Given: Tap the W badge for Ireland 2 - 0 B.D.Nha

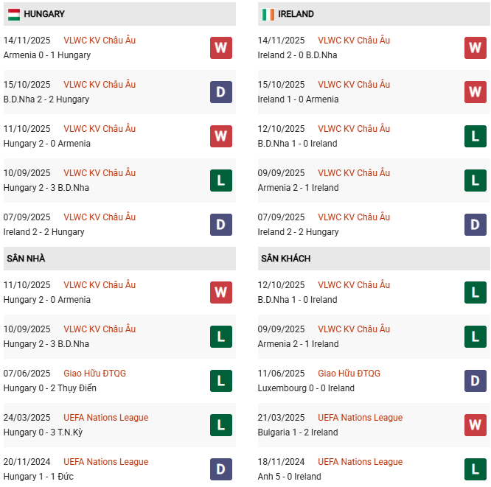Looking at the screenshot, I should point(476,48).
